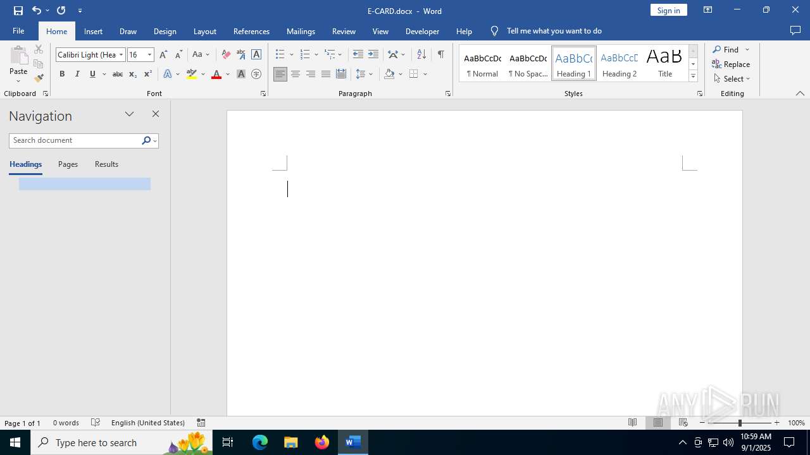Open the bullets list dropdown
810x455 pixels.
click(292, 54)
